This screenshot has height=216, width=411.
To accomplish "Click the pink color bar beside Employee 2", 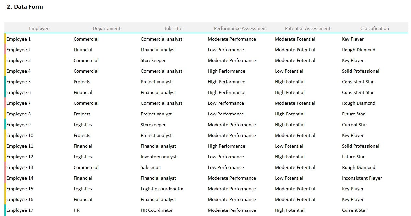I will (5, 50).
